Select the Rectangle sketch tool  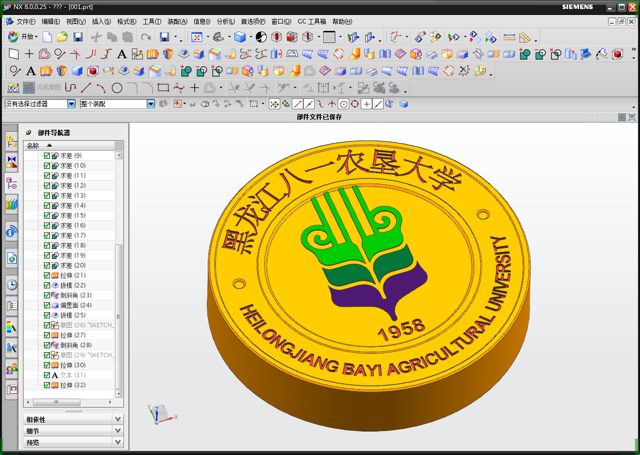coord(163,88)
